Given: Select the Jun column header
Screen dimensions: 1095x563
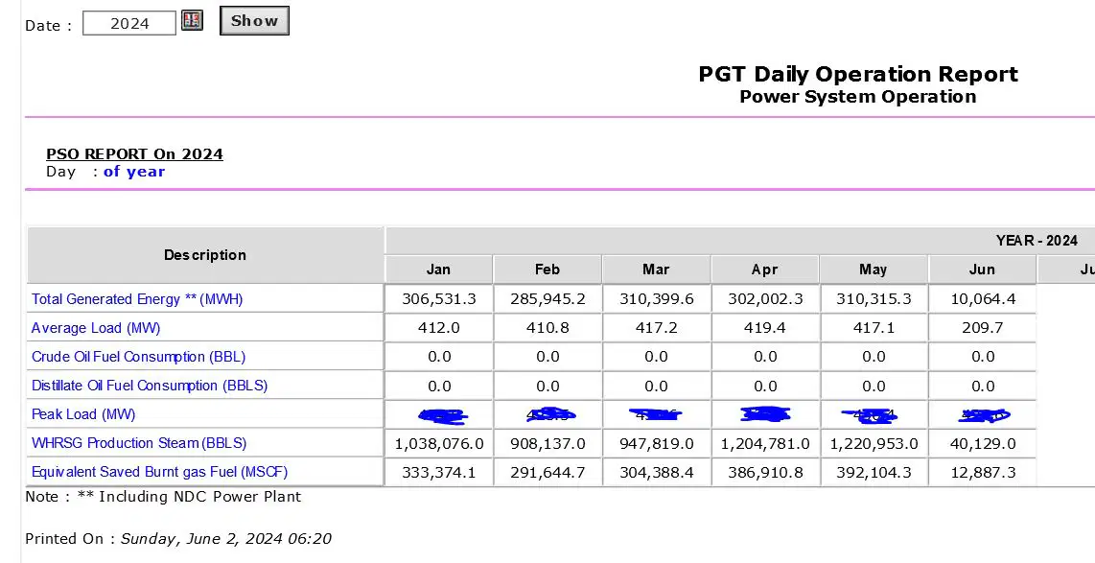Looking at the screenshot, I should coord(983,270).
